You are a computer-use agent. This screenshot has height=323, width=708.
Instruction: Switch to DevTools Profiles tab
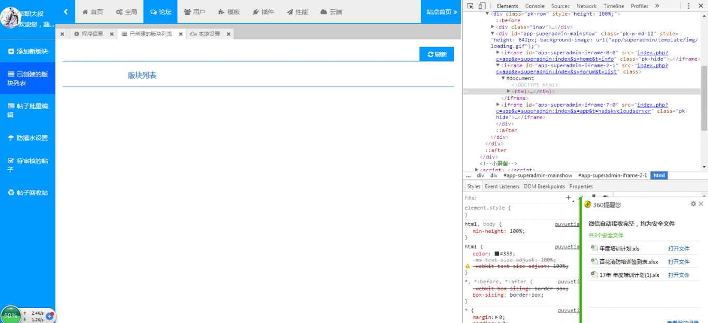click(640, 6)
